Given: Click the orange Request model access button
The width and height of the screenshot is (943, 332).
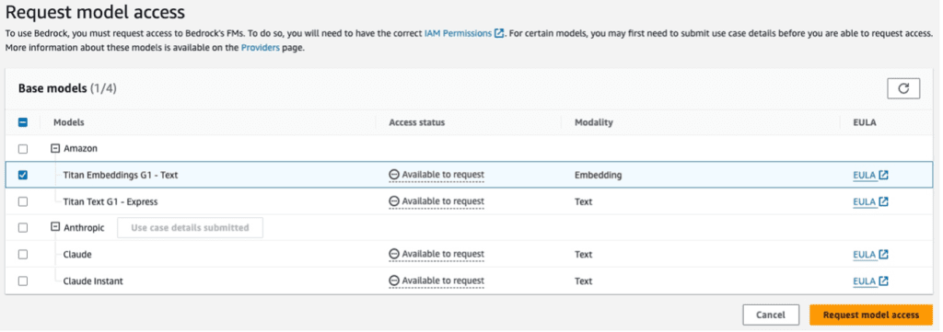Looking at the screenshot, I should [871, 315].
